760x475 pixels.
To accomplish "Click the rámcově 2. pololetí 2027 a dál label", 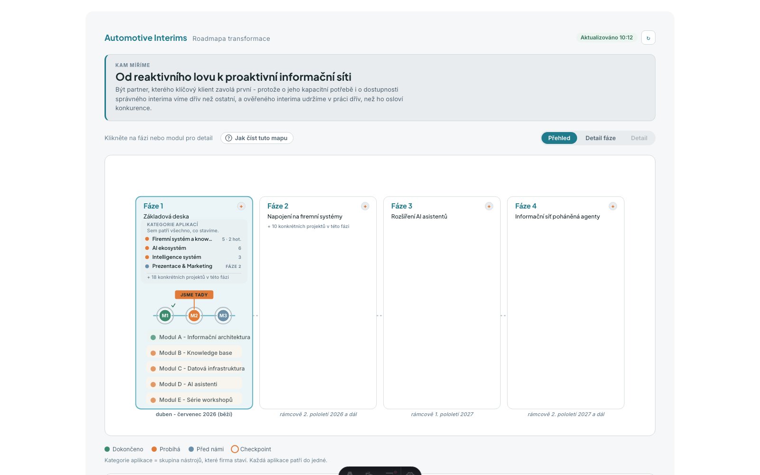I will (x=566, y=414).
